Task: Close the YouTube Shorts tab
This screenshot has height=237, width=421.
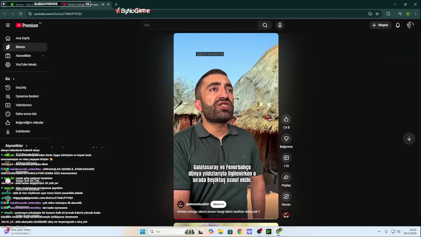Action: click(x=108, y=4)
